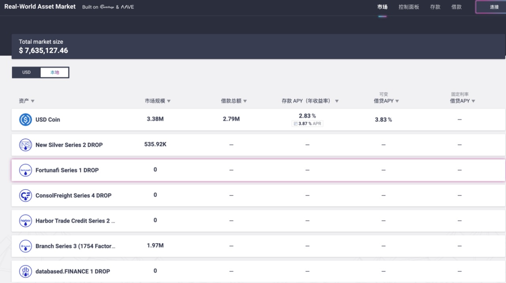Click the New Silver Series 2 icon
This screenshot has height=283, width=506.
26,145
